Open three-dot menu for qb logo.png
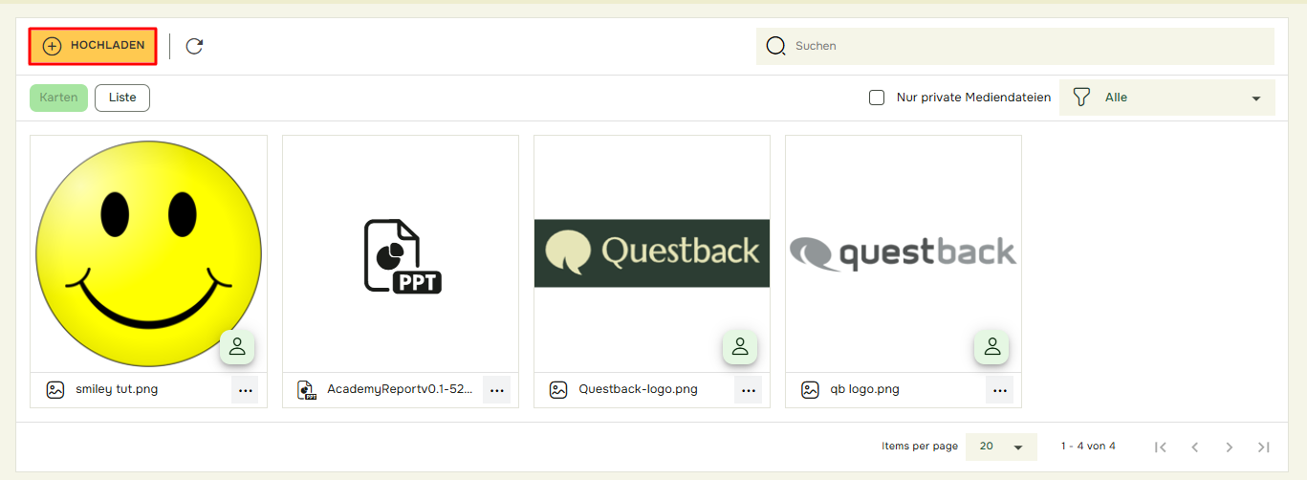The height and width of the screenshot is (480, 1307). (999, 390)
